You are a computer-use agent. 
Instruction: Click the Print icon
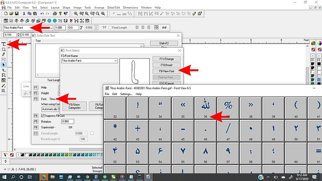coord(55,13)
